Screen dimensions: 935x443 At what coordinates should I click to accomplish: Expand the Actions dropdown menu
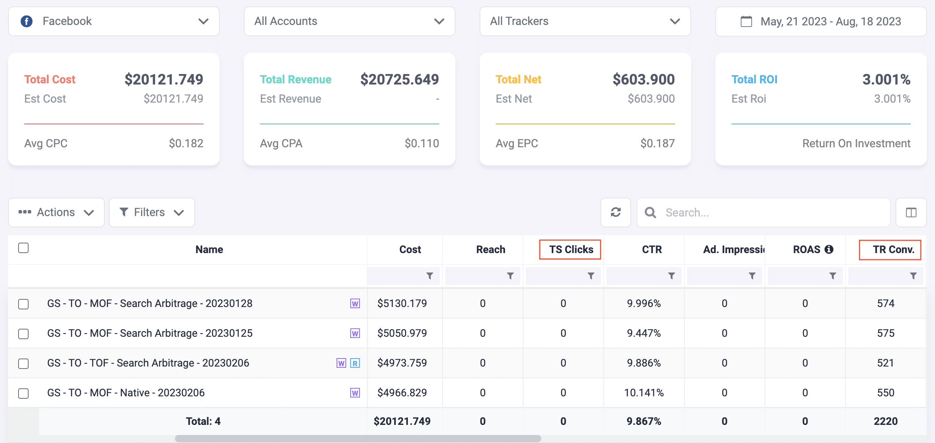pos(56,212)
